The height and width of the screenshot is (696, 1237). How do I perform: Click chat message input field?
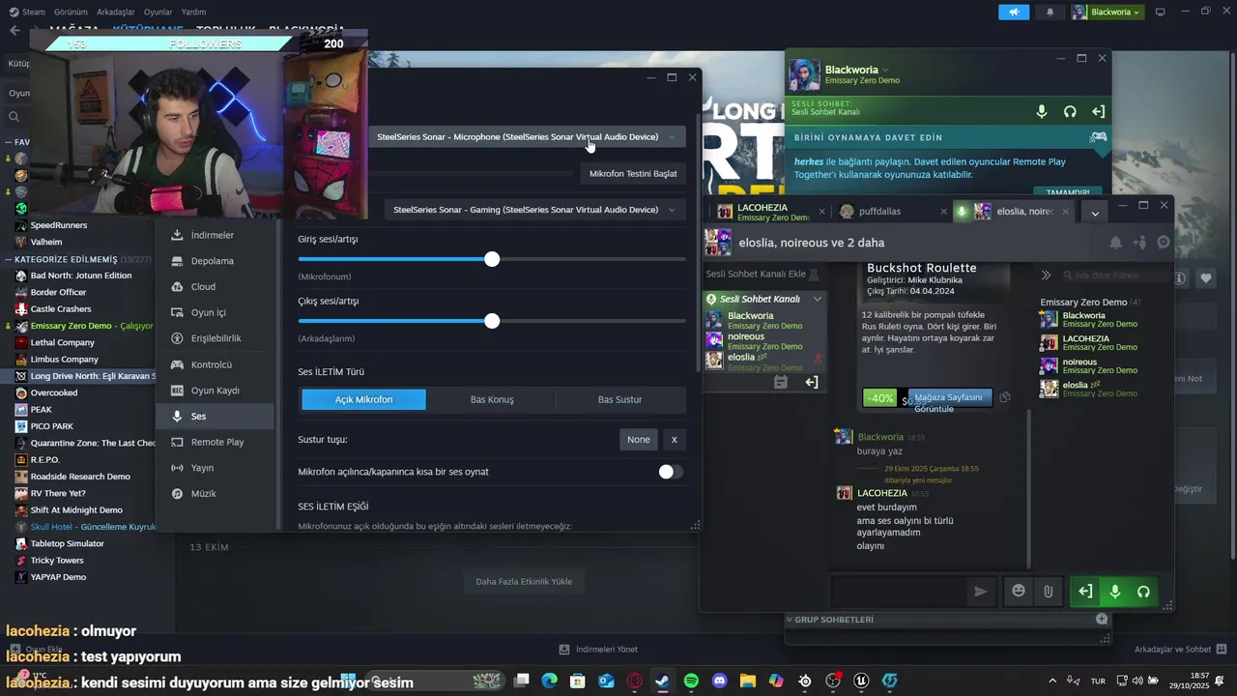pyautogui.click(x=898, y=592)
